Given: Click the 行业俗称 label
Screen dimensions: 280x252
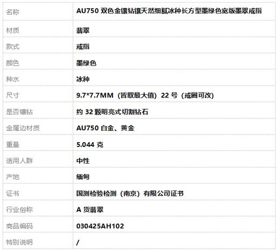Looking at the screenshot, I should [x=19, y=209].
